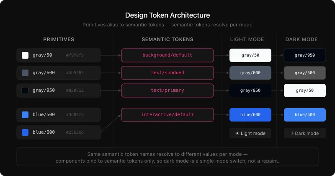Click the sun icon in Light mode button
Screen dimensions: 335x176
coord(237,133)
